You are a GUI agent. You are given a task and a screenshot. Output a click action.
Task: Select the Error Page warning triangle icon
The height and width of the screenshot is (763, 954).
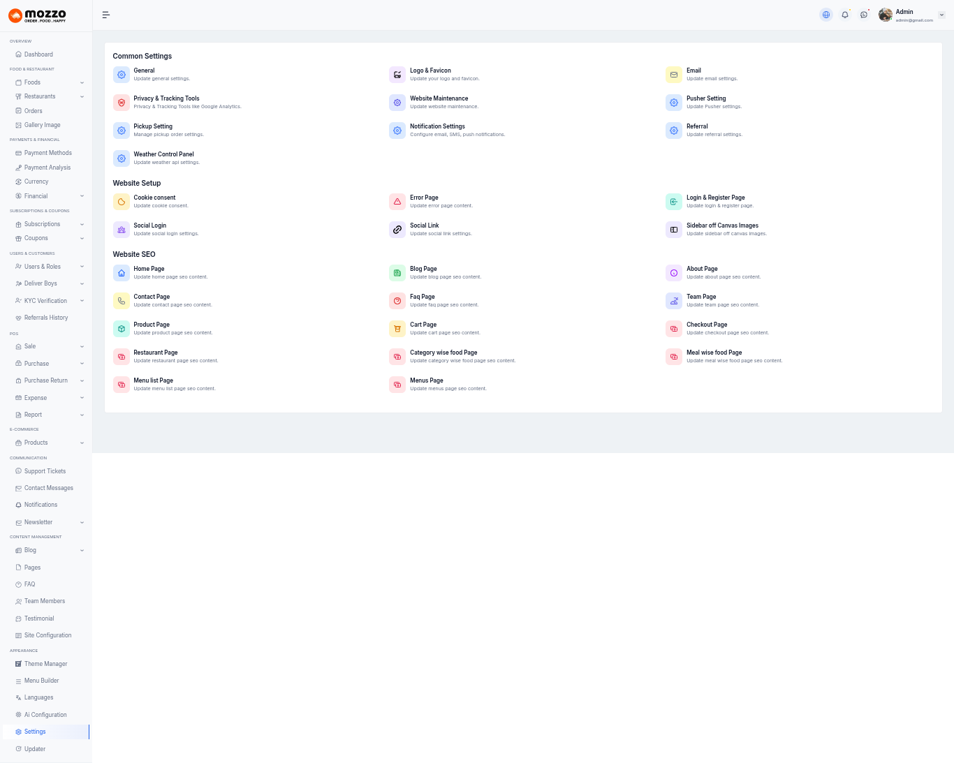(397, 202)
